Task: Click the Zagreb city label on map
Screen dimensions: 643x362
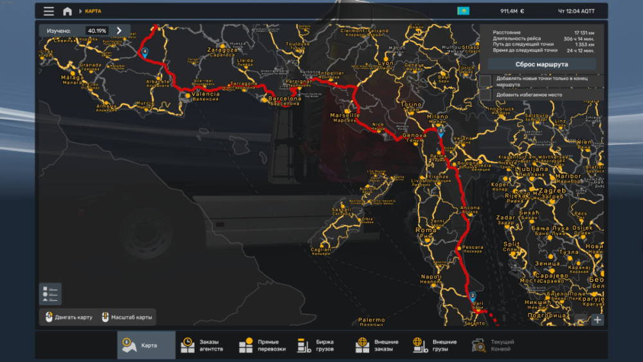Action: (x=552, y=190)
